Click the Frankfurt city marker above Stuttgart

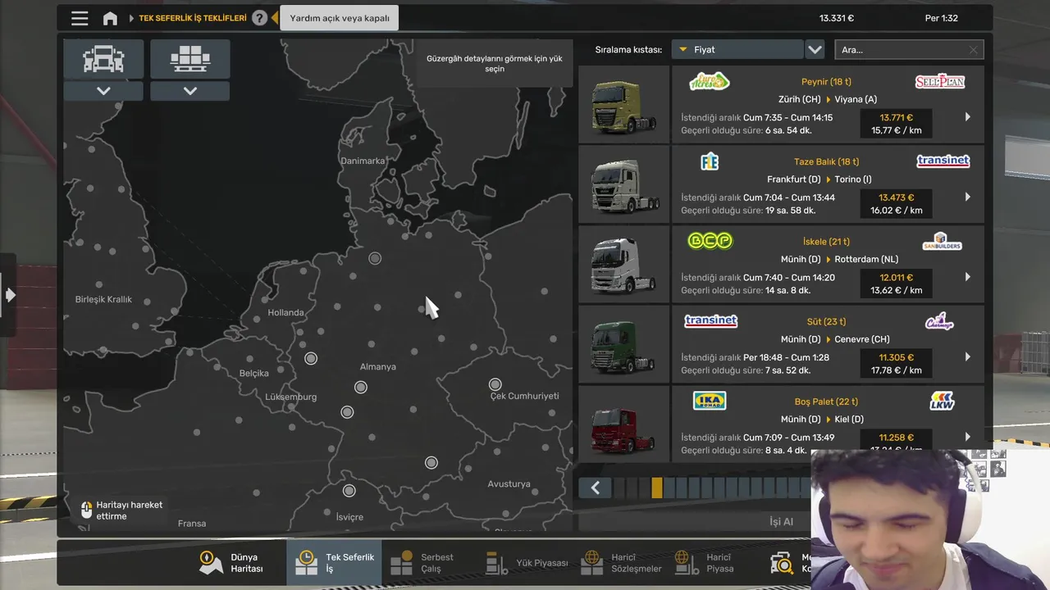361,387
